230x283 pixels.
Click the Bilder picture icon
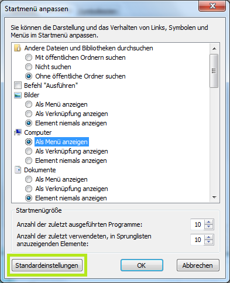tap(18, 95)
